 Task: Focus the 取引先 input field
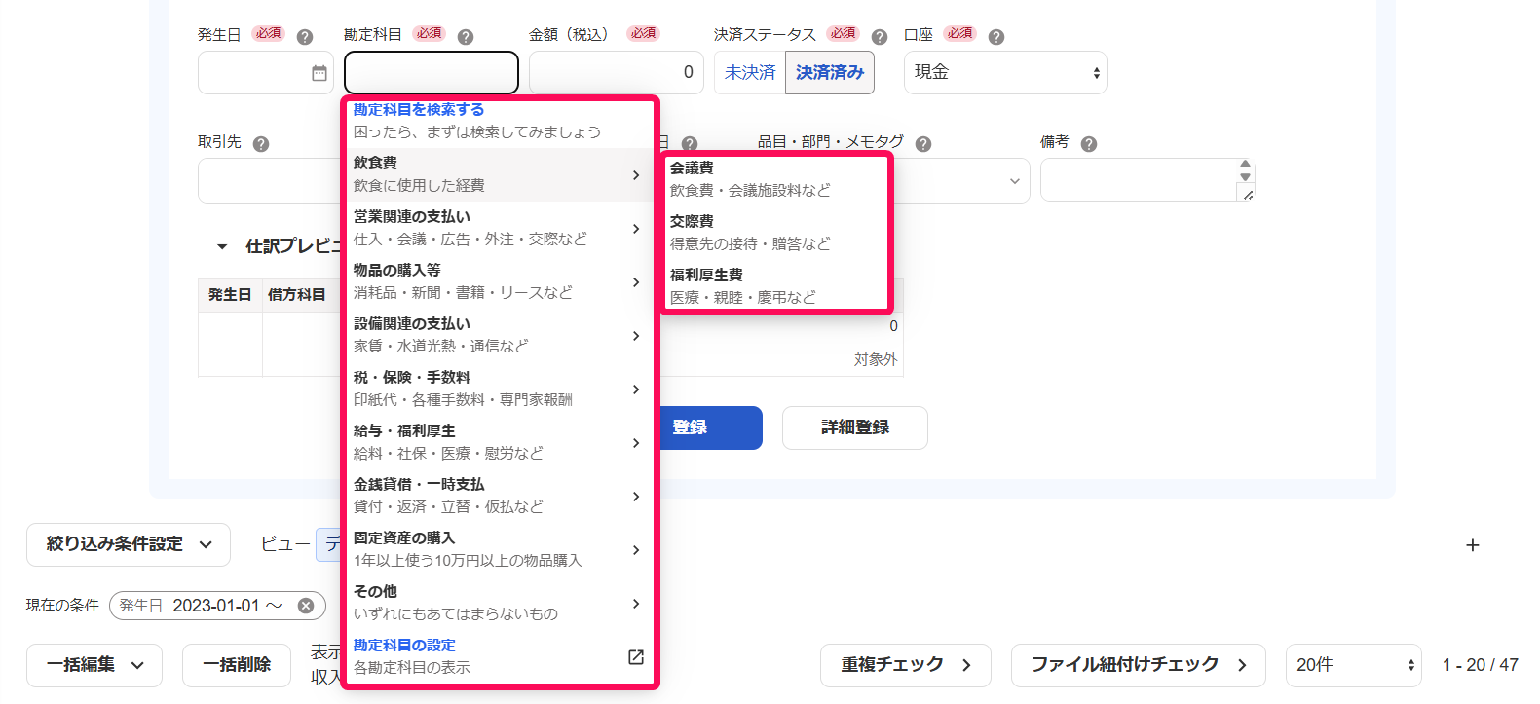(270, 181)
